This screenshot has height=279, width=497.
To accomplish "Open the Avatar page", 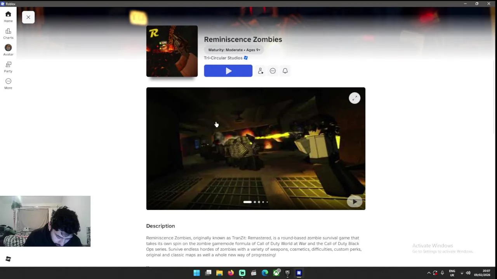I will click(x=8, y=50).
